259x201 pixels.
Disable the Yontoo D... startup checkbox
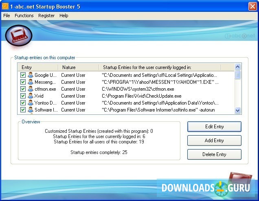(23, 103)
